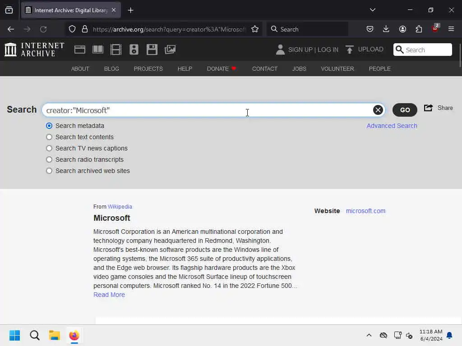Focus the top-right archive Search field
Viewport: 462px width, 346px height.
point(422,50)
